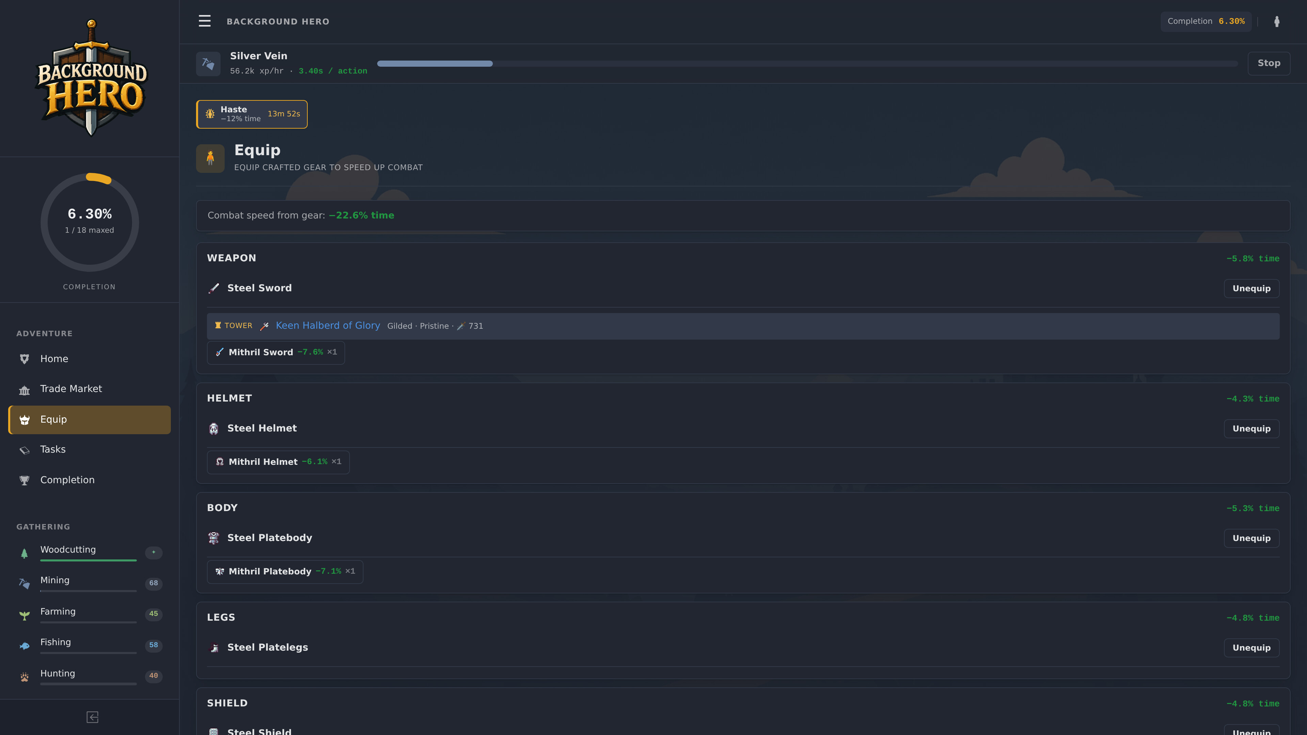Collapse sidebar using the bottom arrow icon
This screenshot has width=1307, height=735.
coord(92,717)
